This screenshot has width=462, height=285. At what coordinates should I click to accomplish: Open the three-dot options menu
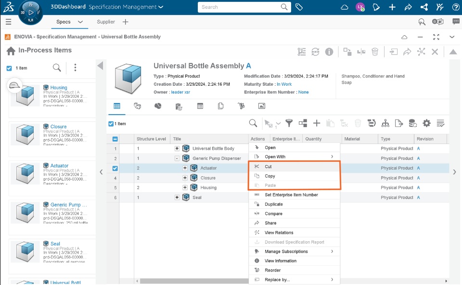click(75, 67)
